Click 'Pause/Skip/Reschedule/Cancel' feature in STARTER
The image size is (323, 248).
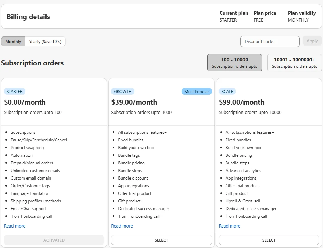coord(39,140)
